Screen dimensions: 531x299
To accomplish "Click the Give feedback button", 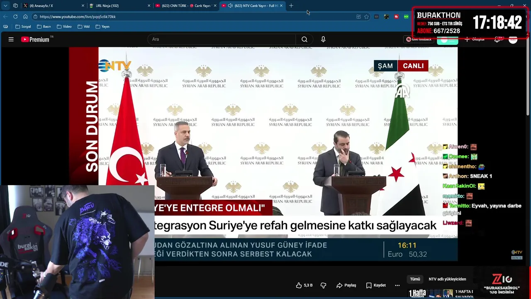I will click(419, 39).
